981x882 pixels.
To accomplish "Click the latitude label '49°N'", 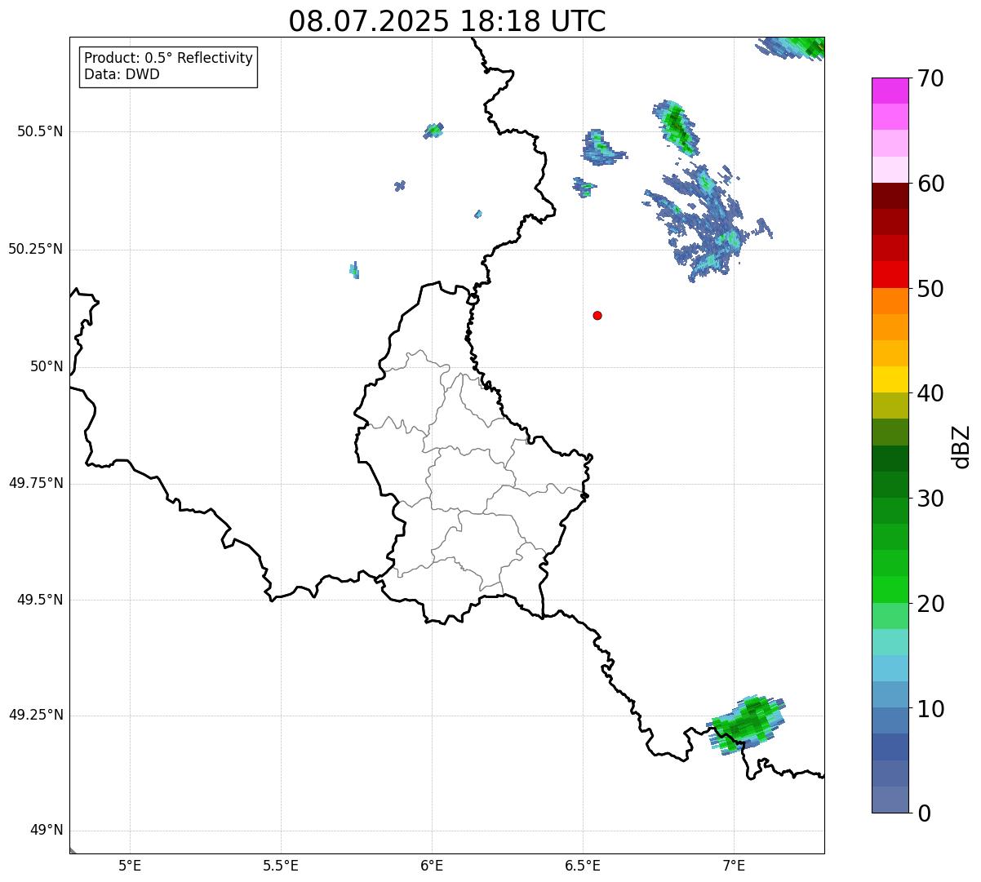I will [x=47, y=831].
